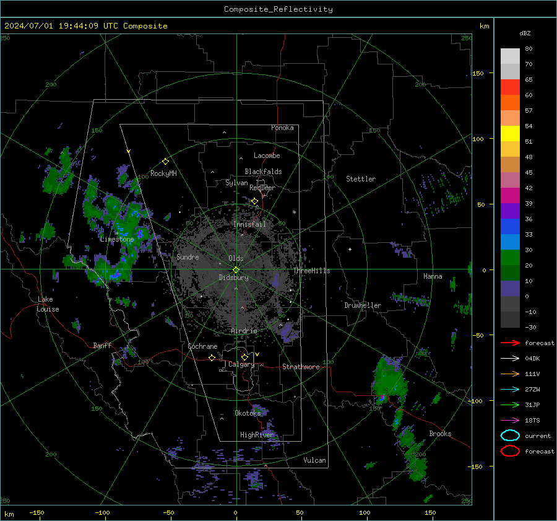Click the yellow diamond marker below Cochrane
The width and height of the screenshot is (557, 521).
[x=212, y=357]
